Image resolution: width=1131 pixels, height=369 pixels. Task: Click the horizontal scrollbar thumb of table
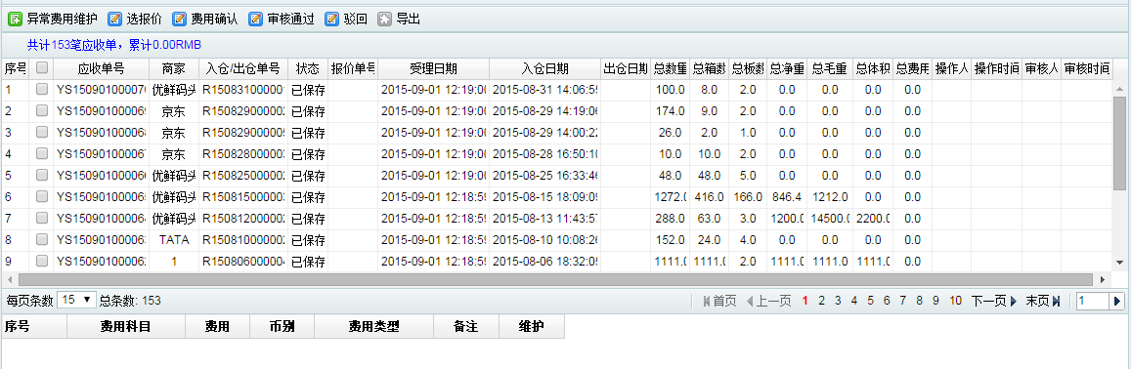(x=555, y=279)
